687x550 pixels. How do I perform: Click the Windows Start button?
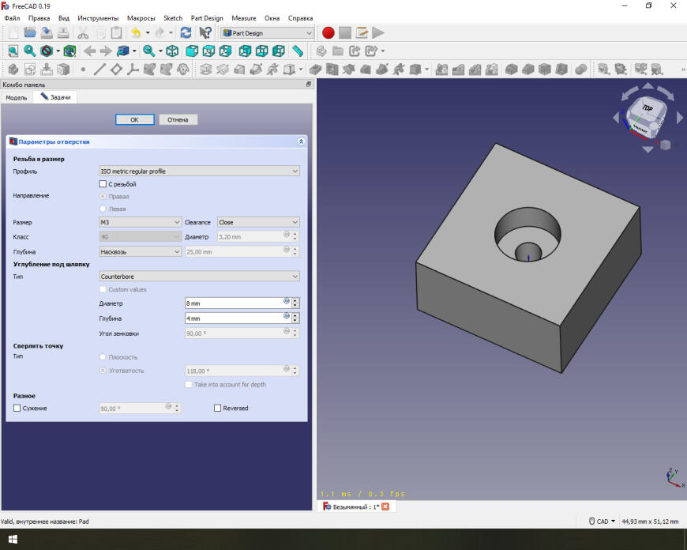click(x=13, y=540)
